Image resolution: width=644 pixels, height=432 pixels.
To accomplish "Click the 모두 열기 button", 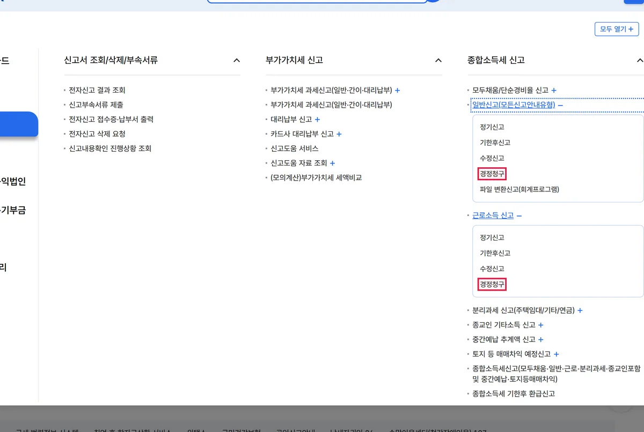I will tap(617, 29).
